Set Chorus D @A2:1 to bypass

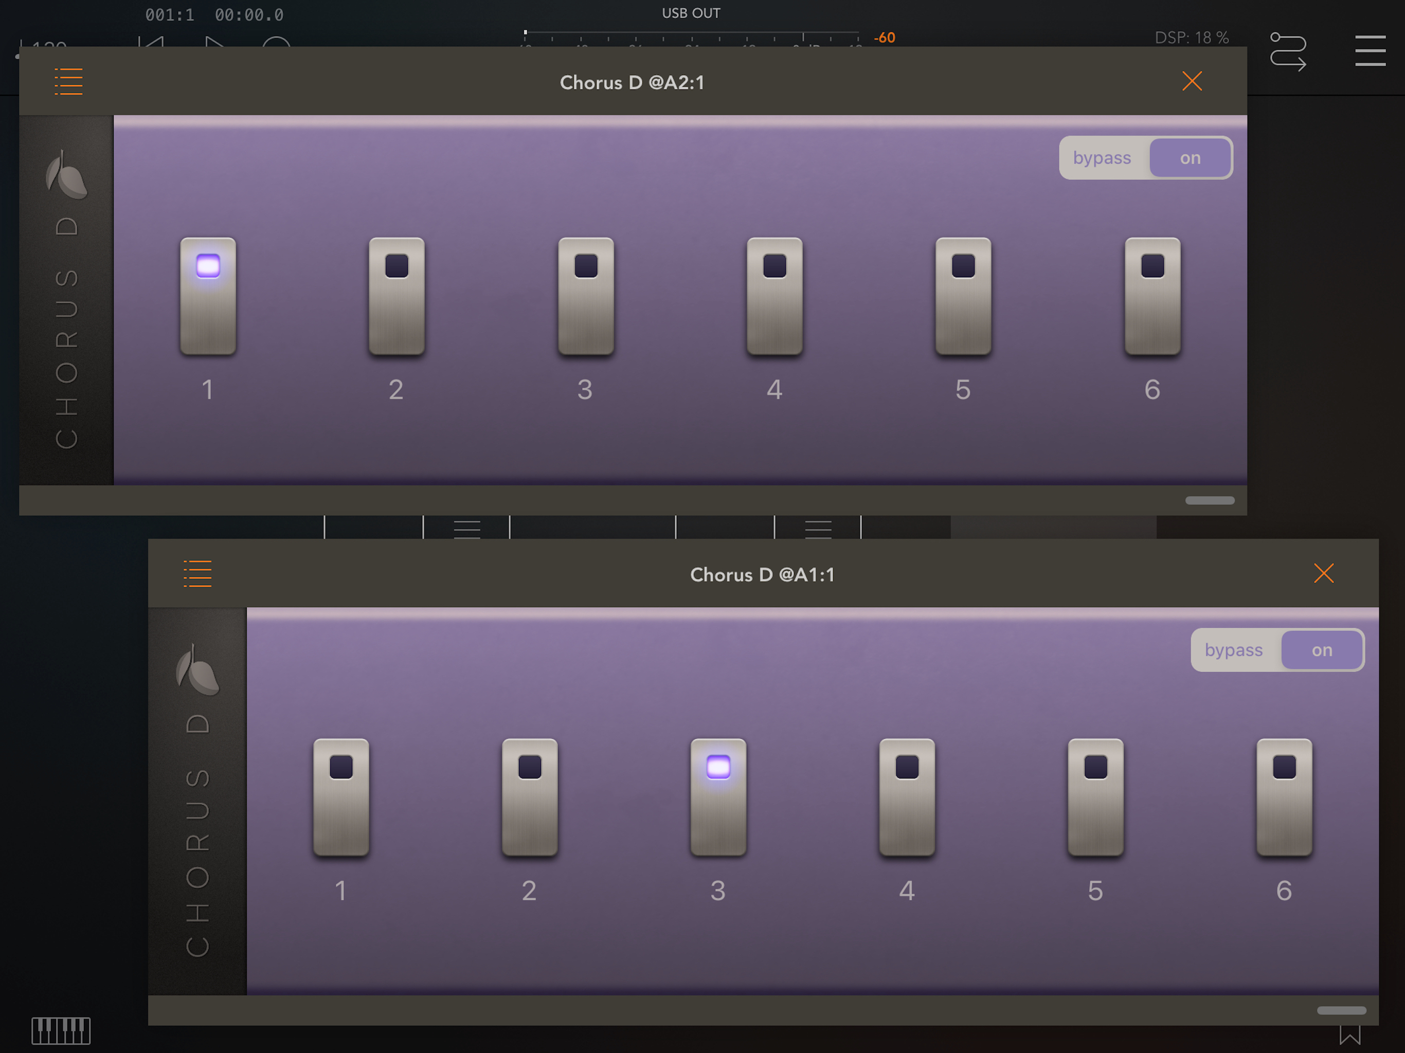tap(1102, 157)
